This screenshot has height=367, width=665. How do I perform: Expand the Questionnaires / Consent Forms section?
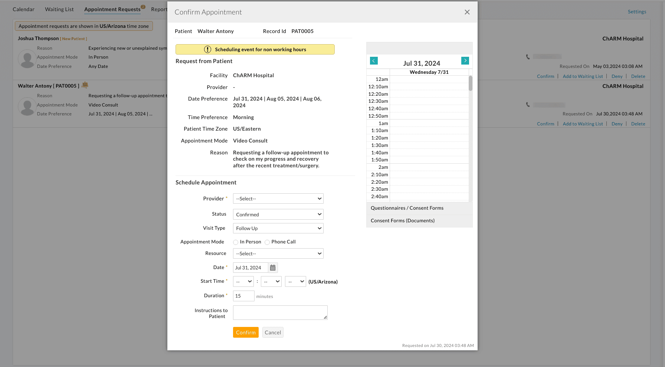407,208
